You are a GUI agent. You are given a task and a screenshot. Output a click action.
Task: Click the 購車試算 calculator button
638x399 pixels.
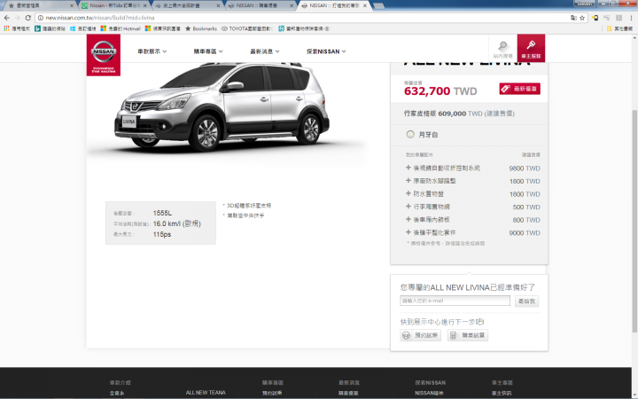click(x=468, y=335)
